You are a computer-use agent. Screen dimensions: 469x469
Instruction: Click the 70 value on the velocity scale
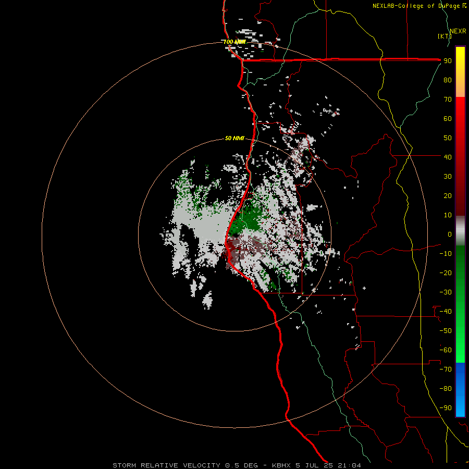tap(448, 100)
